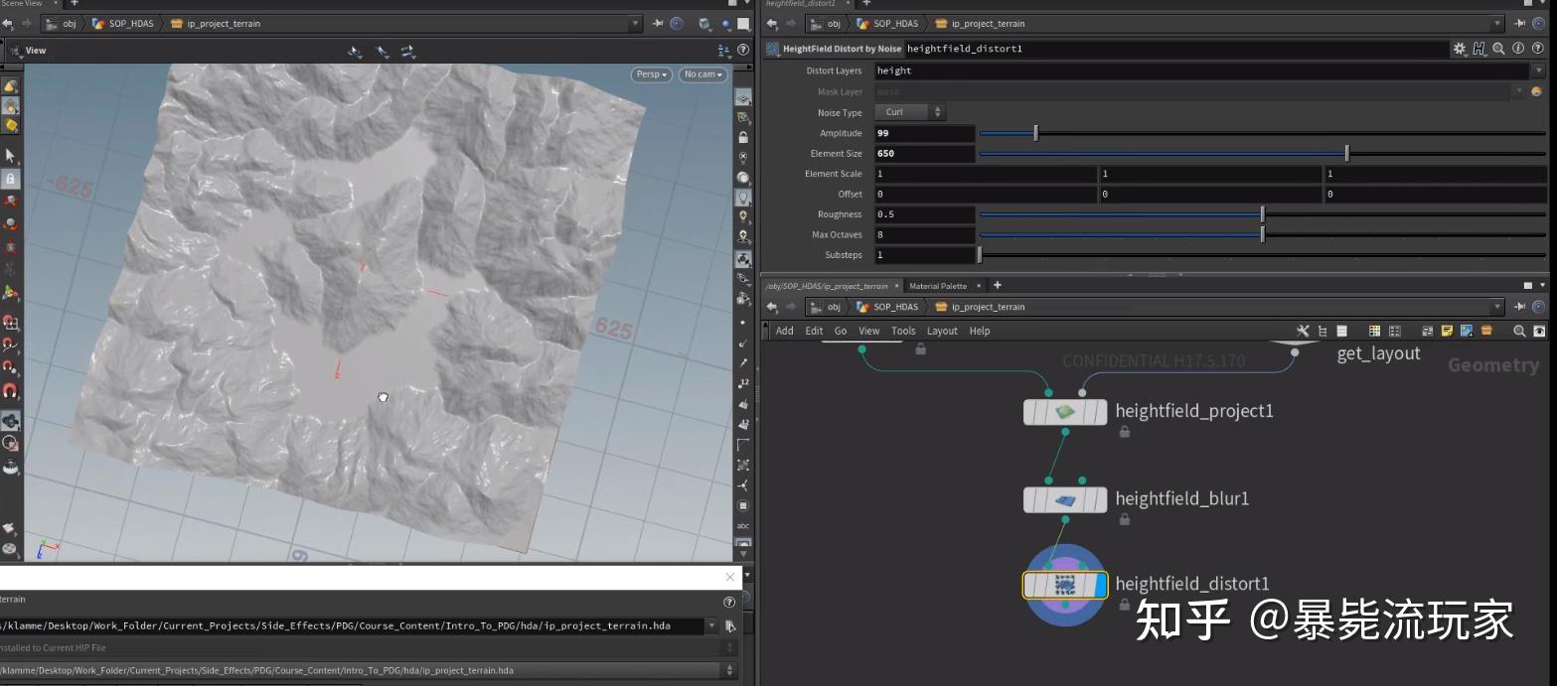1557x686 pixels.
Task: Toggle the headlight bulb display option
Action: [x=742, y=198]
